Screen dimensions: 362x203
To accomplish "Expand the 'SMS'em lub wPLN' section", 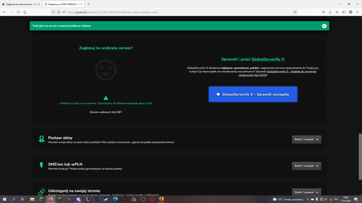I will [x=306, y=166].
